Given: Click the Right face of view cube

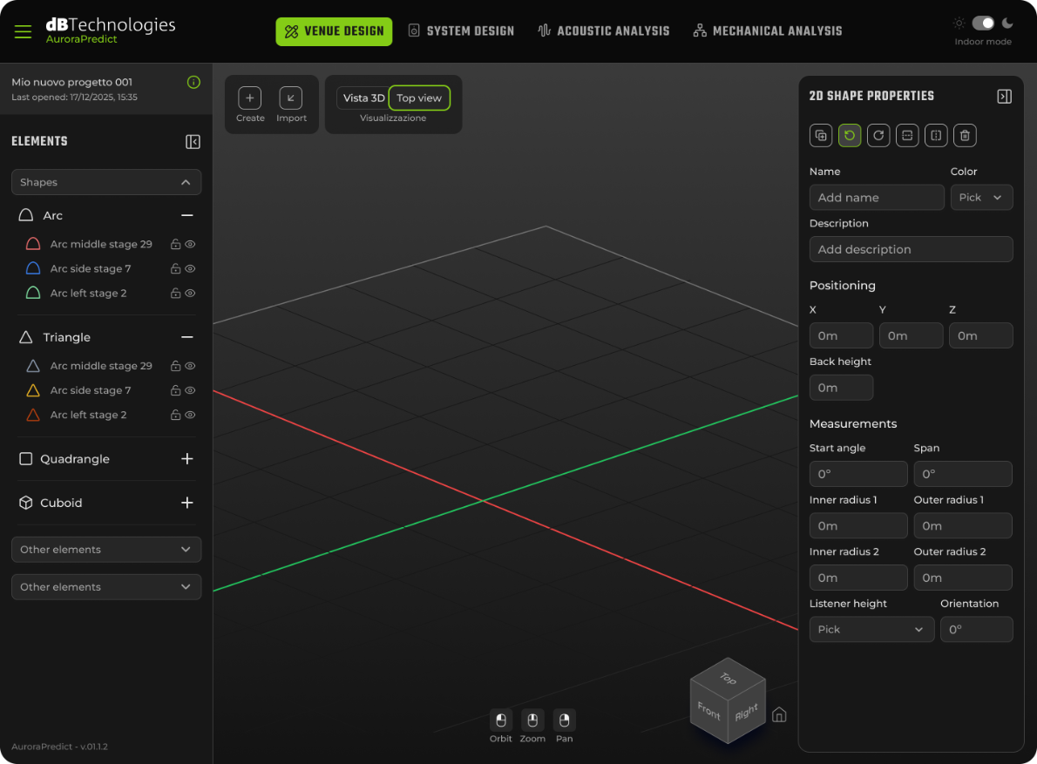Looking at the screenshot, I should [747, 711].
